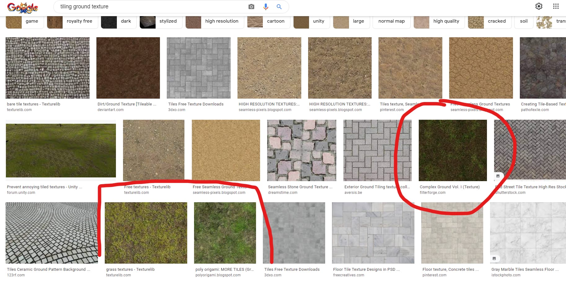
Task: Open the Floor texture Concrete tiles thumbnail
Action: point(452,233)
